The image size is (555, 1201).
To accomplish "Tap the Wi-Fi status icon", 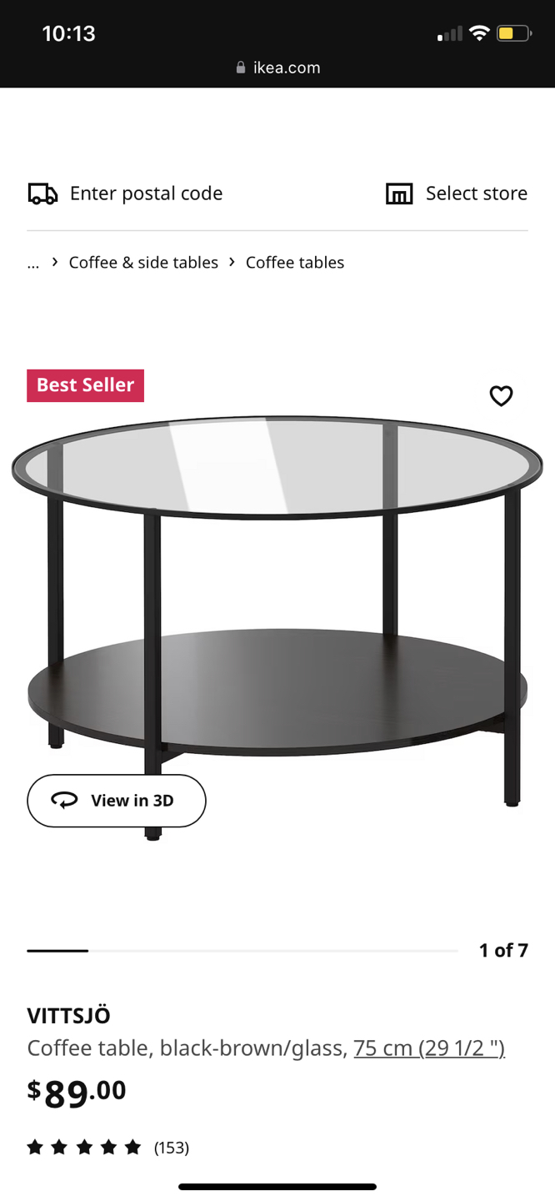I will [478, 33].
